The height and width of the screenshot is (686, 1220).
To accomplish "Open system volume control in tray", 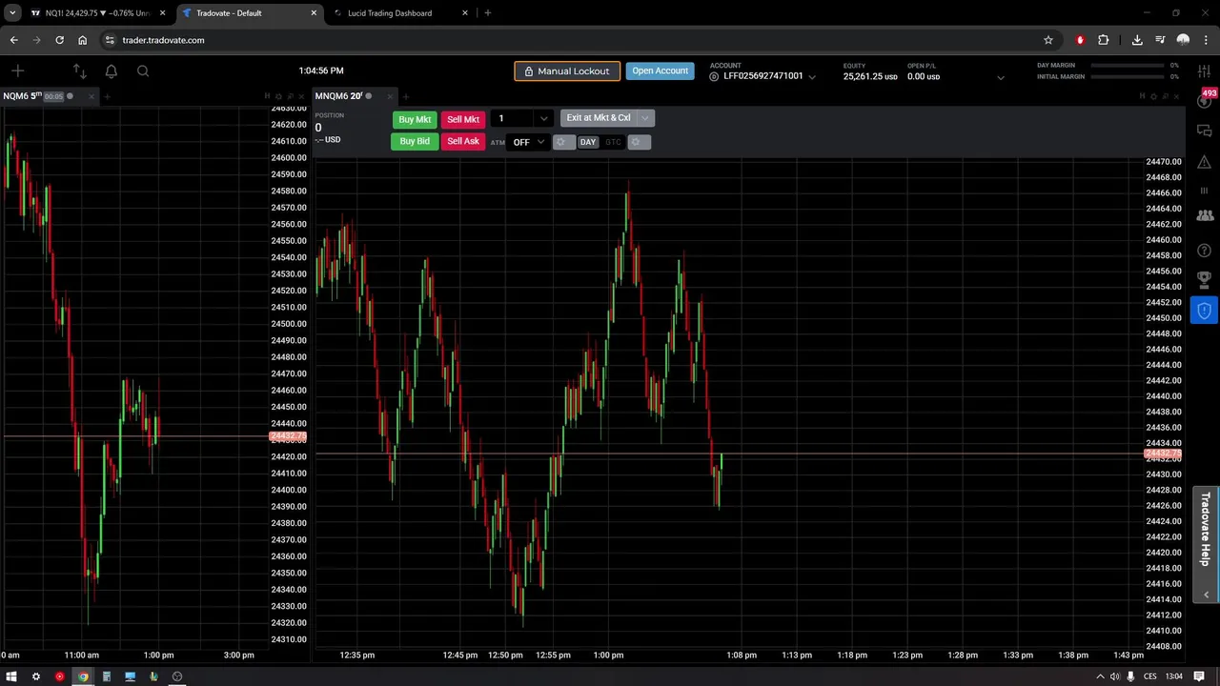I will (x=1114, y=676).
